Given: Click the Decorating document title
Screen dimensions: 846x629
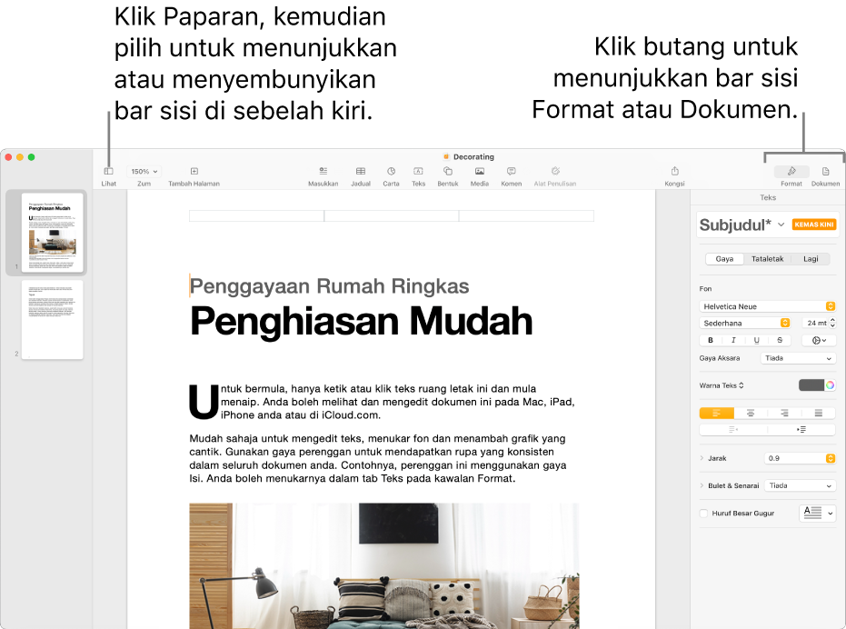Looking at the screenshot, I should (473, 156).
